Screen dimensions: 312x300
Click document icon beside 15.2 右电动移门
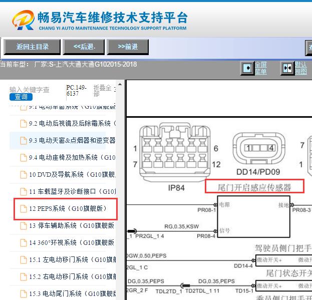pyautogui.click(x=24, y=277)
